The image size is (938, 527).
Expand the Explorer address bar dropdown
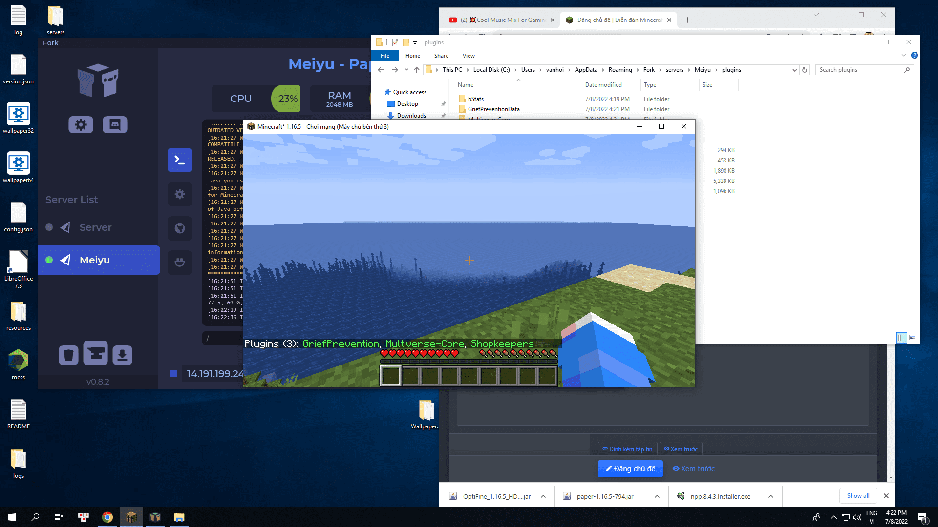794,70
